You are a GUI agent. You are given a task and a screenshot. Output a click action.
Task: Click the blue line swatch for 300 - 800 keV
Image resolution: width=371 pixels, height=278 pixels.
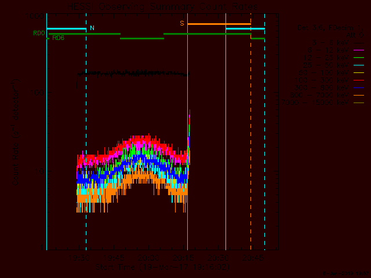point(359,88)
